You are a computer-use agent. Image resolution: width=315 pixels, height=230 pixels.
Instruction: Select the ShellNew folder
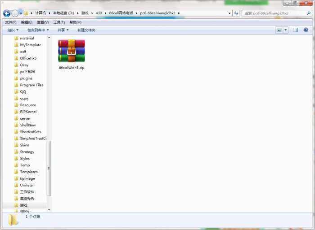[x=28, y=125]
